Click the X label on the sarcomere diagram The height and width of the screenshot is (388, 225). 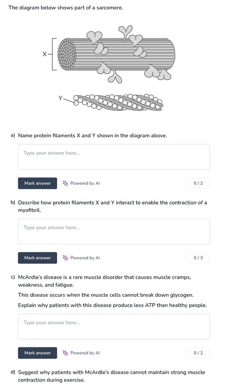click(x=45, y=54)
